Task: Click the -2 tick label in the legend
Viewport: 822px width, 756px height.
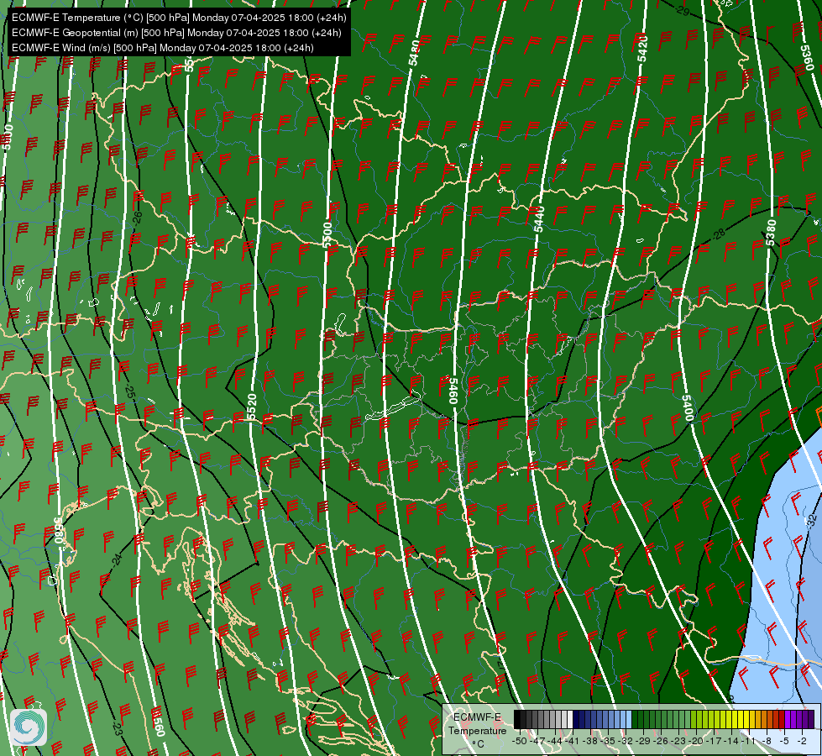Action: click(802, 741)
